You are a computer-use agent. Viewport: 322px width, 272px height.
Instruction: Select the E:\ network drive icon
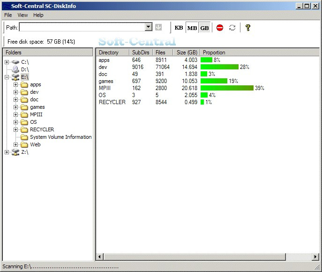(15, 77)
